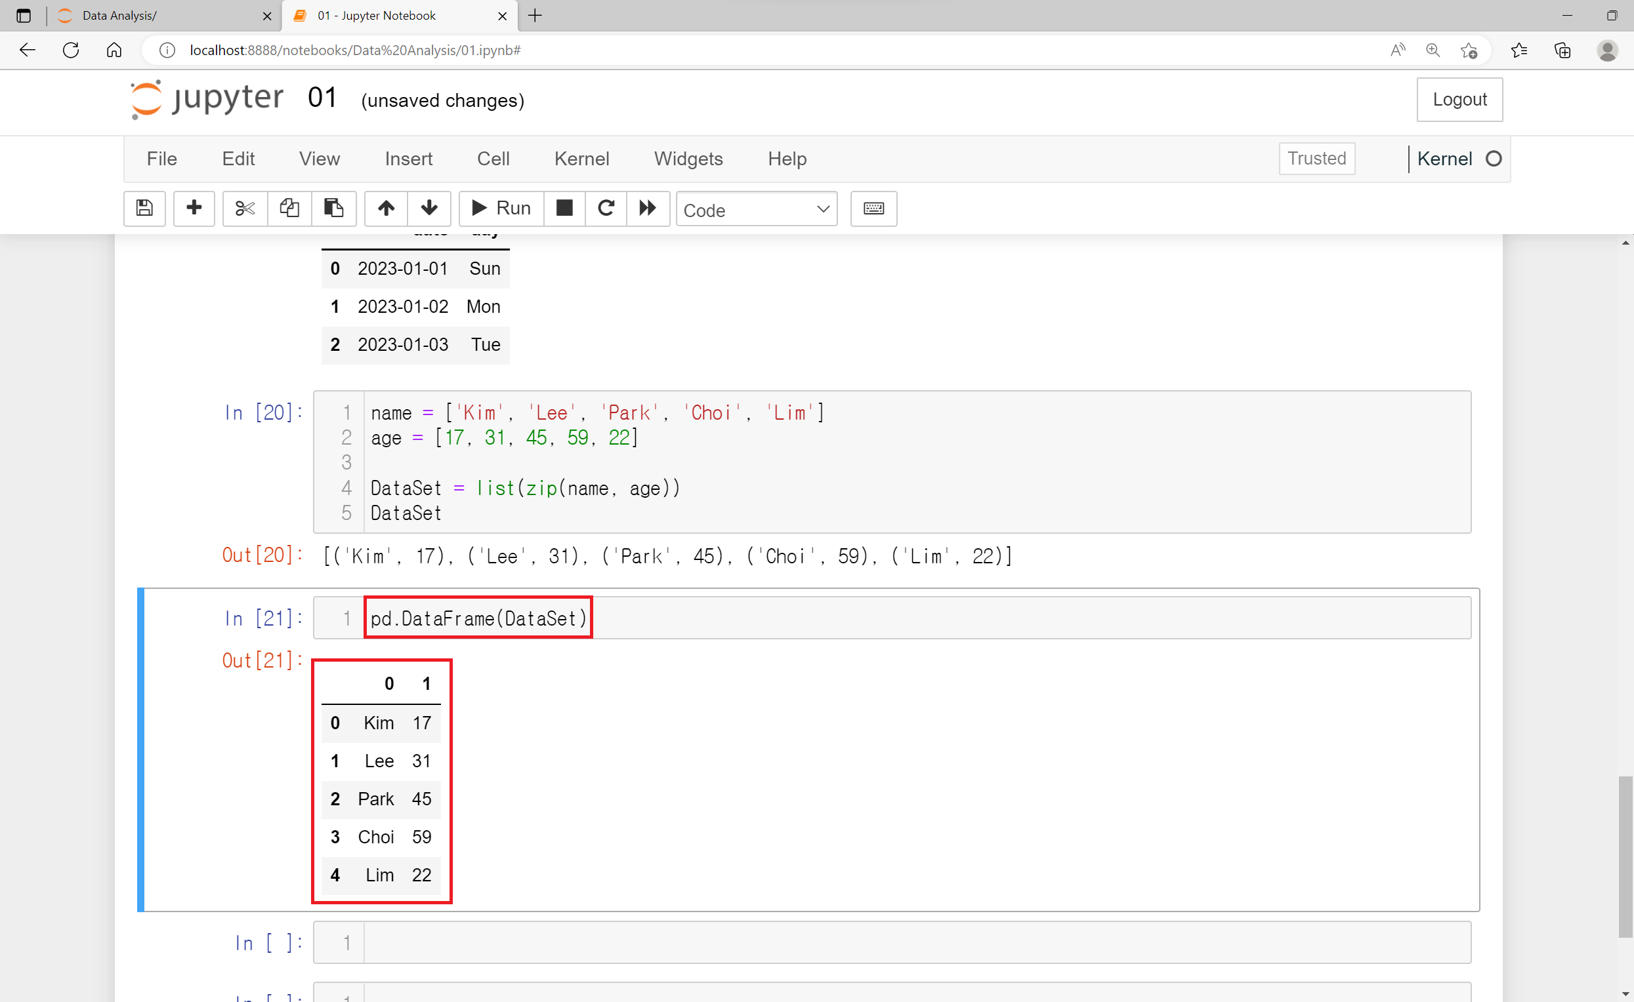Open the Kernel menu

tap(581, 159)
